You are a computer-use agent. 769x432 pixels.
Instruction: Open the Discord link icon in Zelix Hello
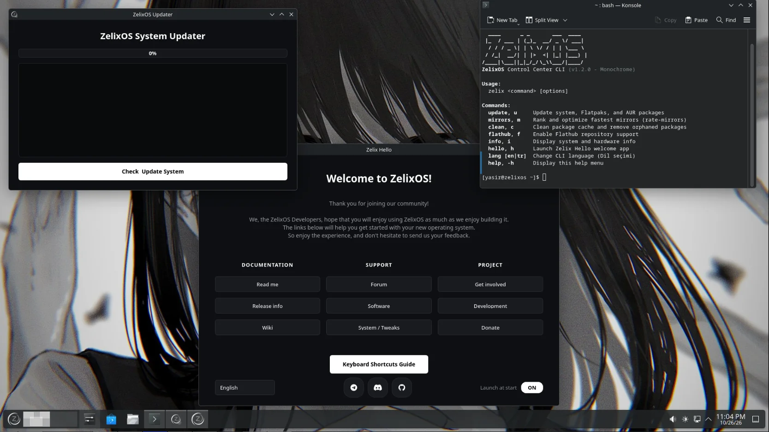tap(378, 388)
